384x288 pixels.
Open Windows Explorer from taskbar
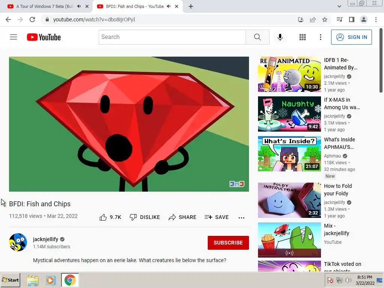33,280
